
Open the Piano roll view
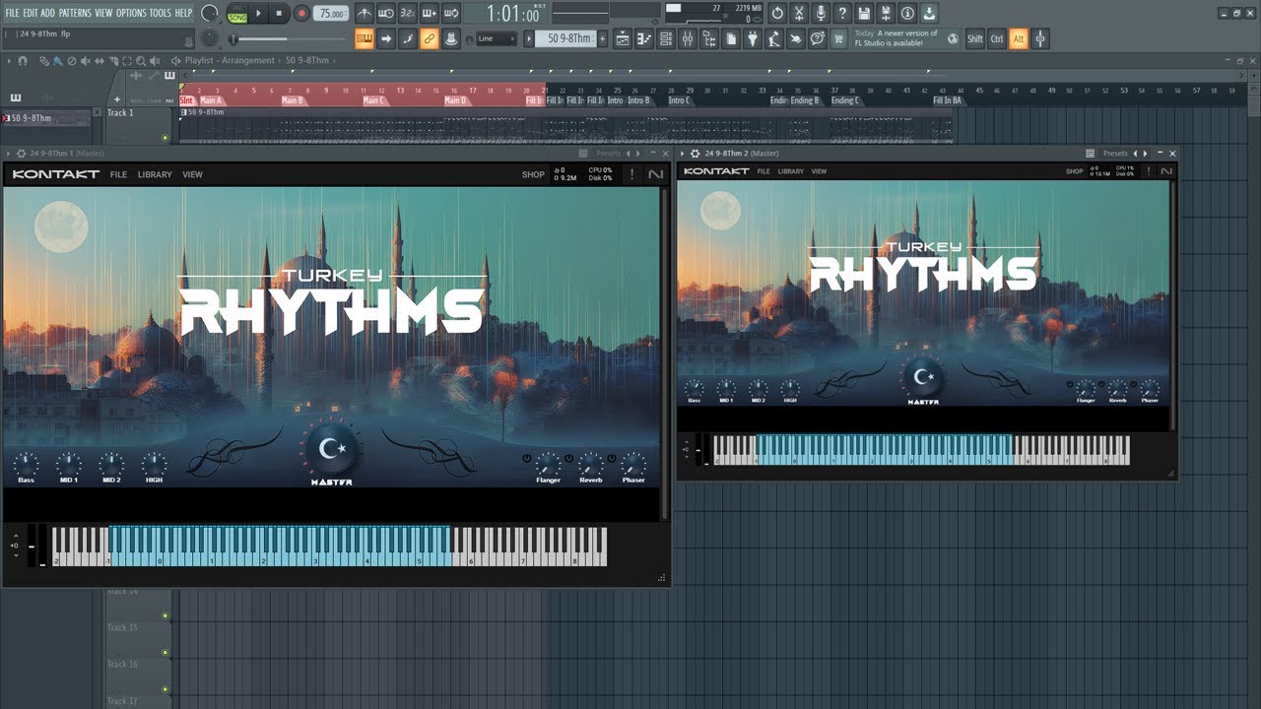click(x=644, y=38)
